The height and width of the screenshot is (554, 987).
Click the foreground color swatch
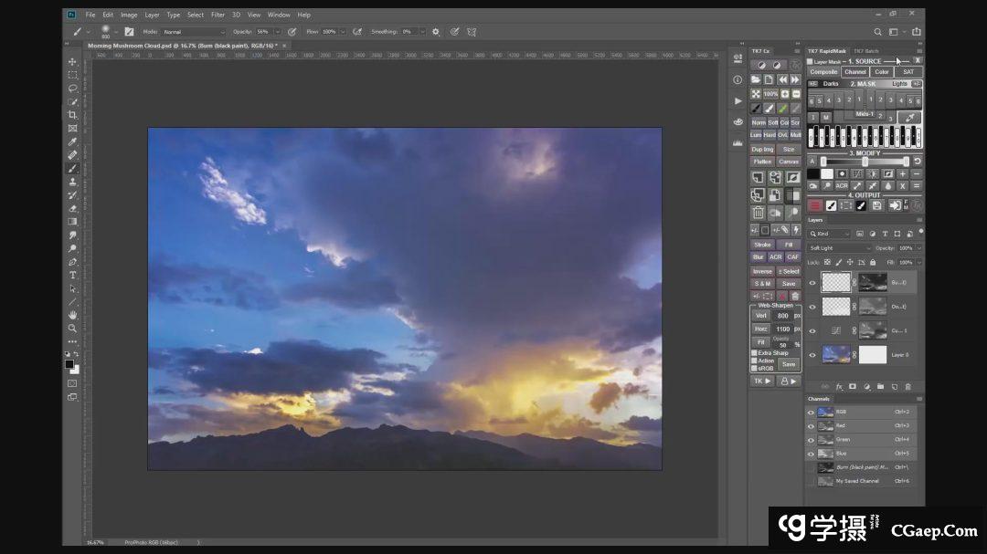[x=69, y=363]
